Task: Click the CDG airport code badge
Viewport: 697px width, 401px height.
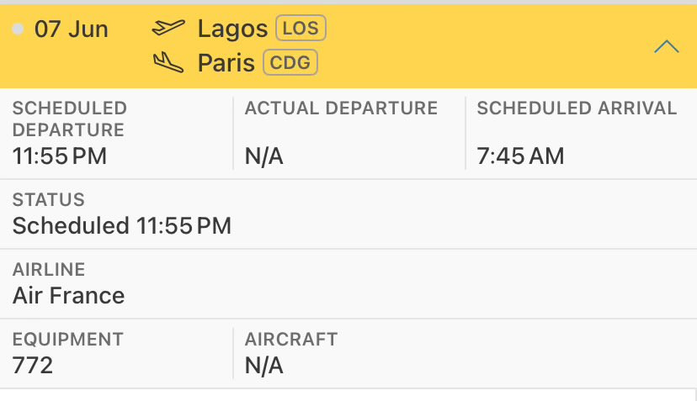Action: coord(290,62)
